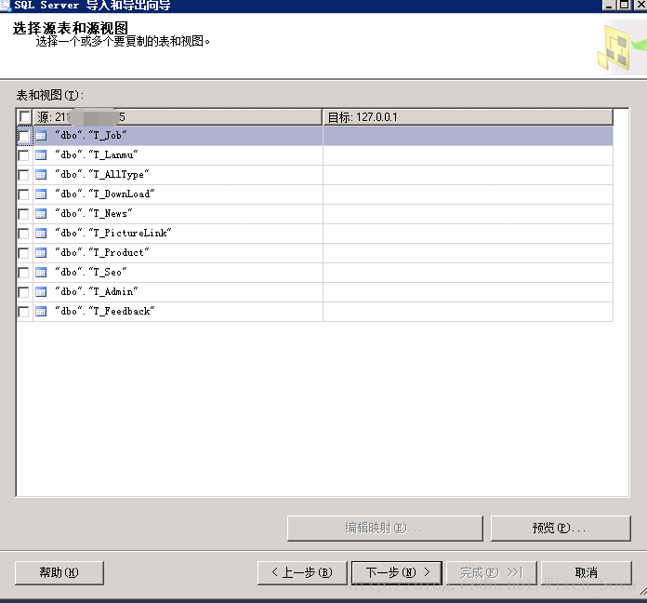Select the "dbo"."T_News" row text
The image size is (647, 603).
(94, 214)
